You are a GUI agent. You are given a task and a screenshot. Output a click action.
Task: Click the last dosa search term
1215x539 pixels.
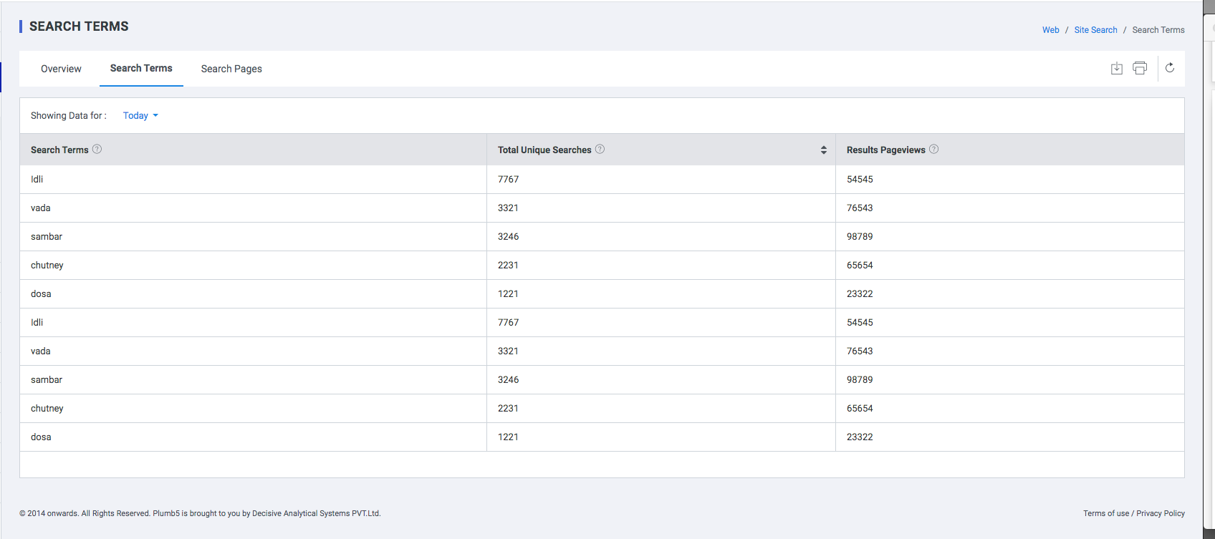click(41, 437)
